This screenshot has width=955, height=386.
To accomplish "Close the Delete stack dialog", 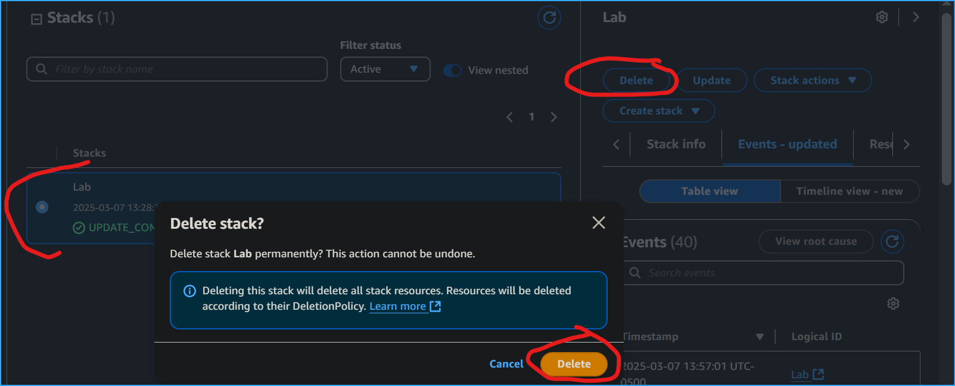I will 599,223.
